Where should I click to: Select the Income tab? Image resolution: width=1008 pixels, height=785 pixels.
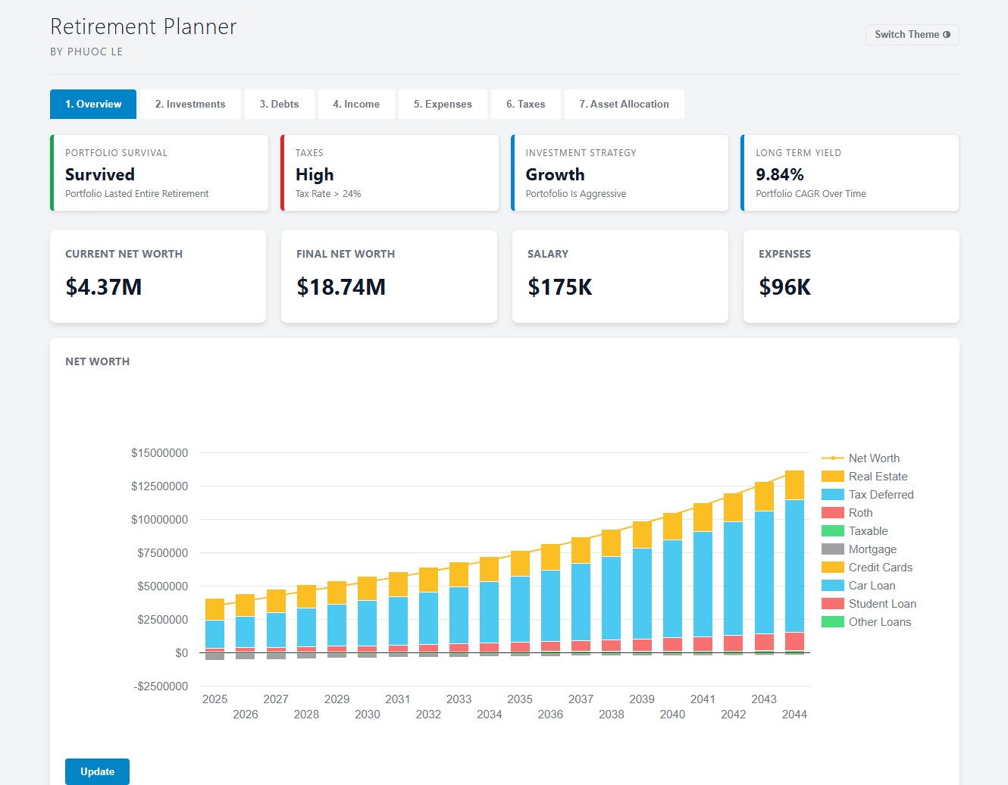[356, 104]
